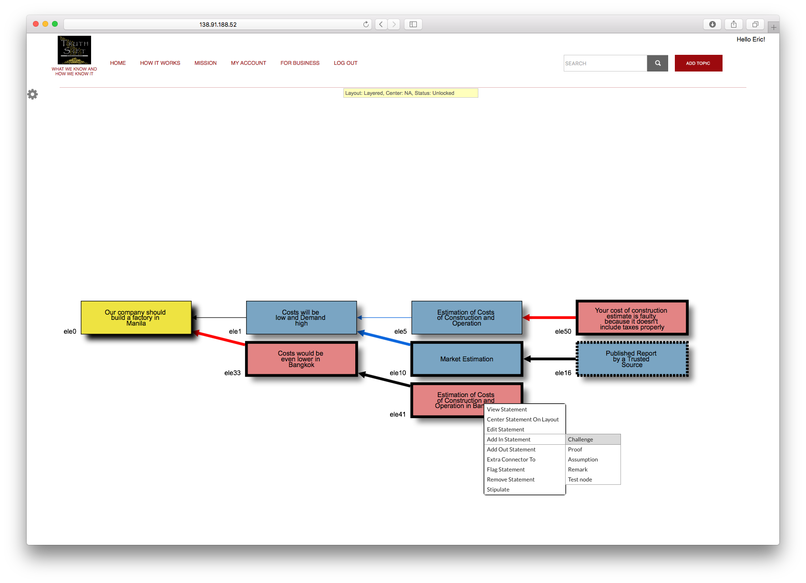Open a new browser tab

(773, 28)
